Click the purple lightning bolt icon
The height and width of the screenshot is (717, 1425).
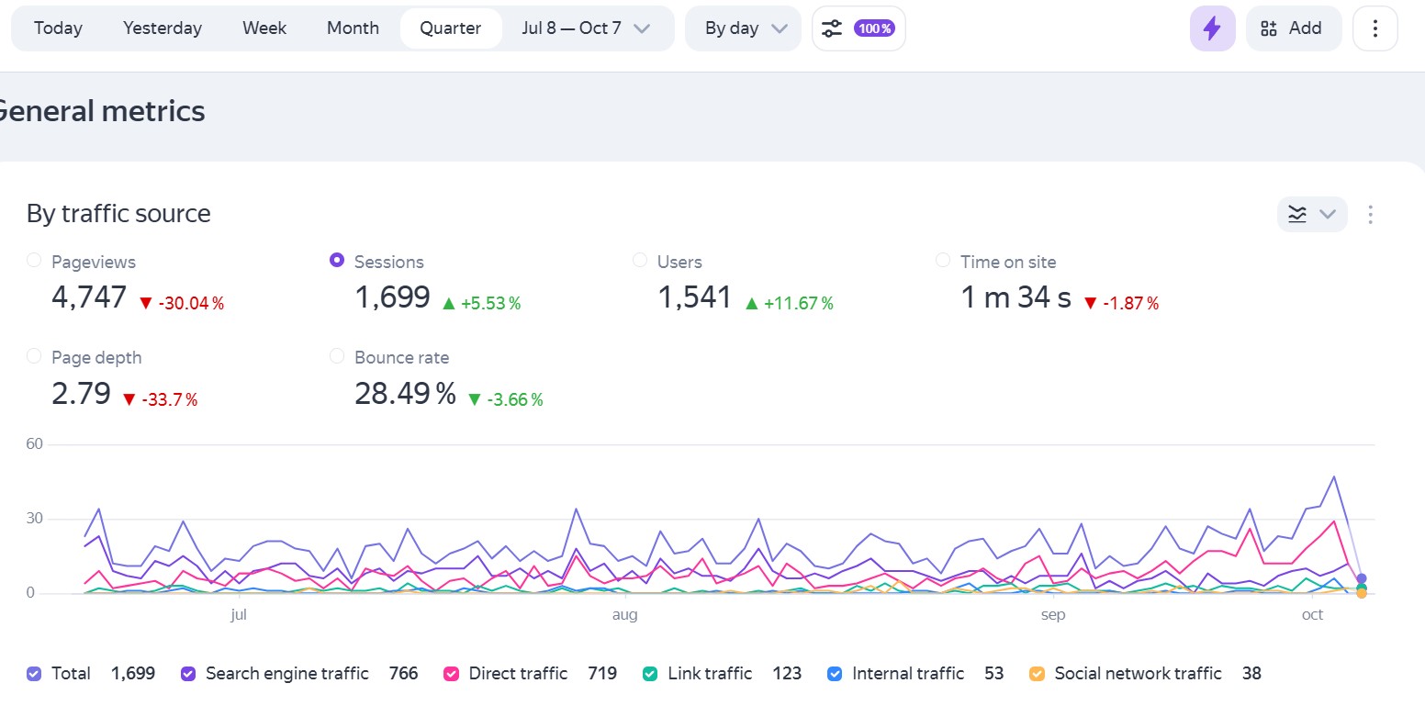click(1212, 28)
